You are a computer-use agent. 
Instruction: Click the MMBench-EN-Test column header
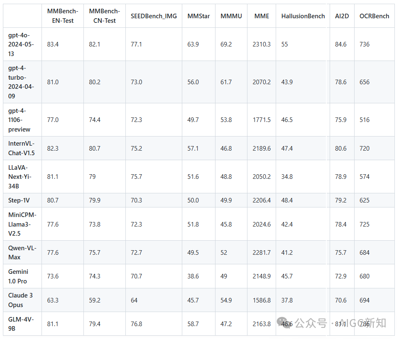63,16
